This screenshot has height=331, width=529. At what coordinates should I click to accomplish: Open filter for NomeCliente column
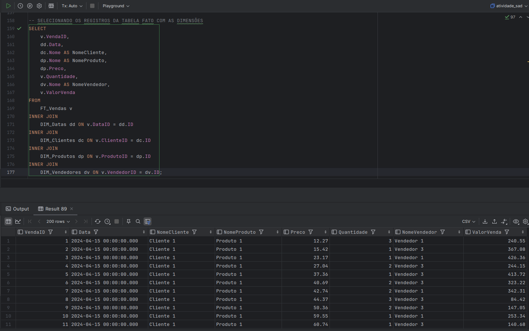click(x=194, y=232)
